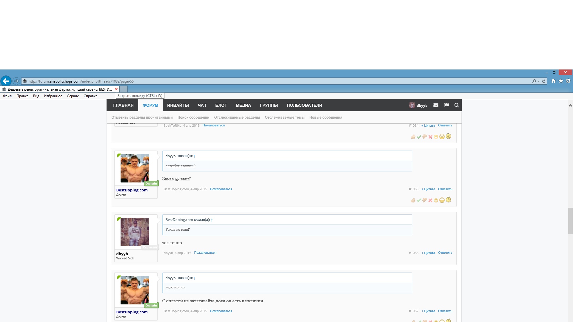Screen dimensions: 573x322
Task: Expand address bar search dropdown arrow
Action: pyautogui.click(x=539, y=81)
